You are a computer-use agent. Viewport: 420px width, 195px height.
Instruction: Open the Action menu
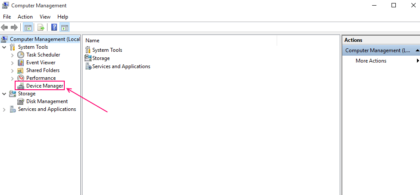25,16
